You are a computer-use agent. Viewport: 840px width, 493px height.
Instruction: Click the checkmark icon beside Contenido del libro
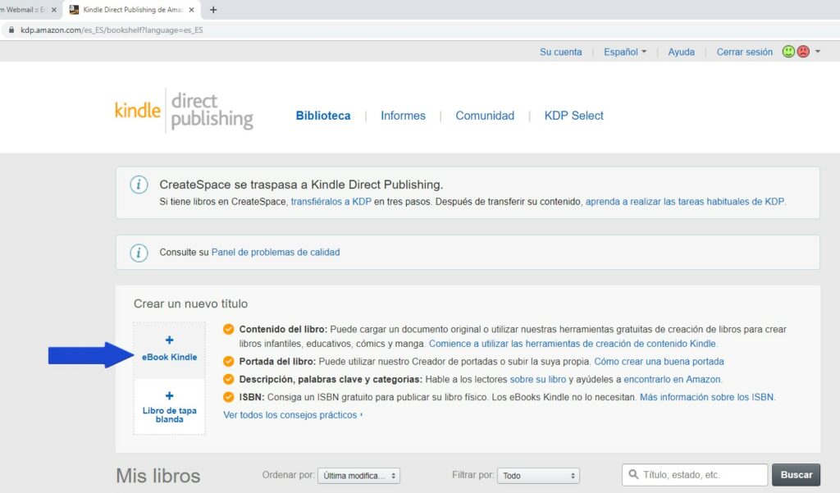pyautogui.click(x=228, y=329)
